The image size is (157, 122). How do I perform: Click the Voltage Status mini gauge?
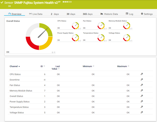127,38
